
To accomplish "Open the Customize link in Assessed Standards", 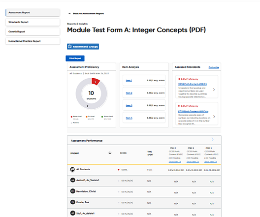I will pyautogui.click(x=214, y=67).
